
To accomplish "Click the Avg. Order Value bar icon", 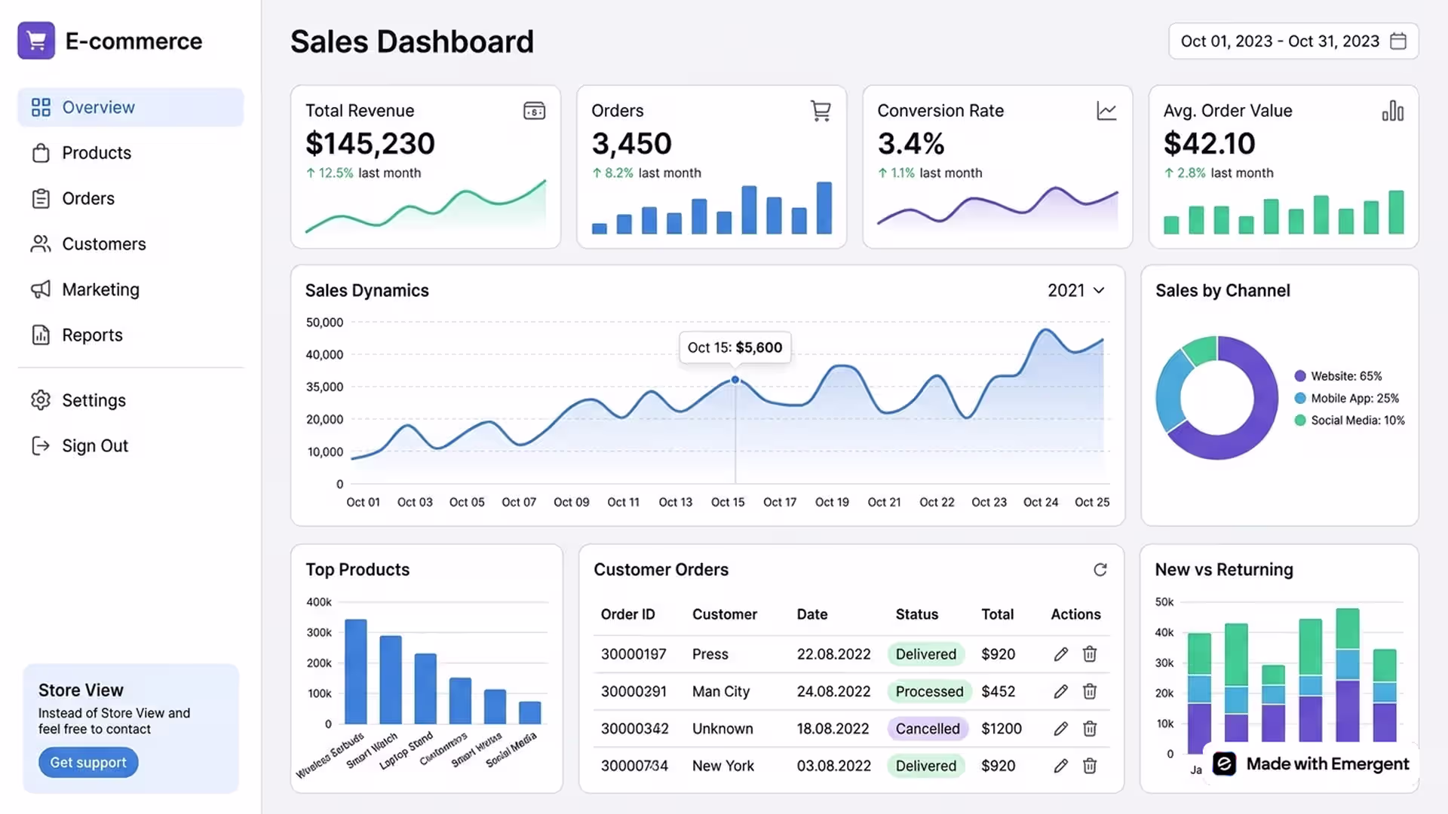I will (1393, 111).
